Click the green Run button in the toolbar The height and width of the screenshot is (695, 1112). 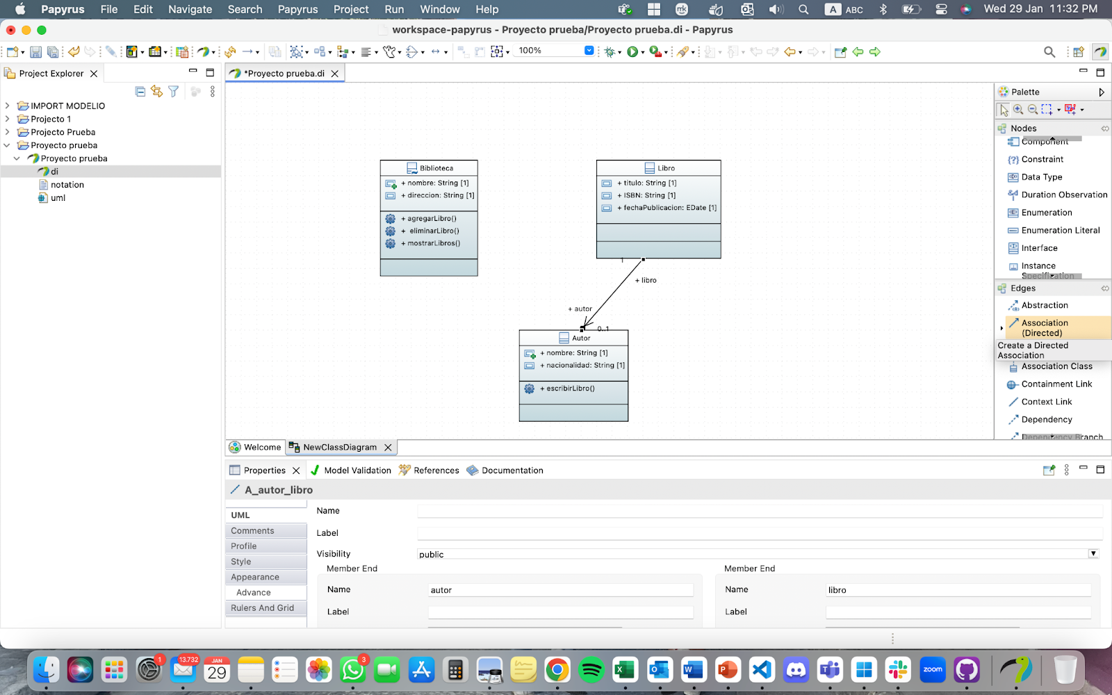tap(632, 52)
